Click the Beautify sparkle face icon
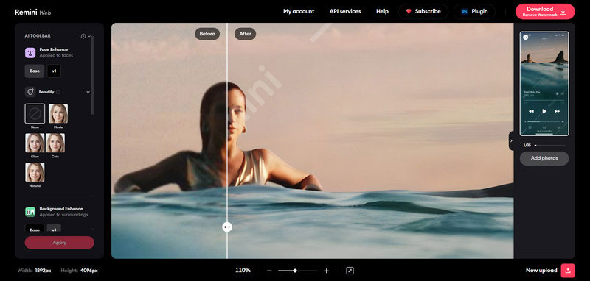This screenshot has width=590, height=281. coord(30,92)
